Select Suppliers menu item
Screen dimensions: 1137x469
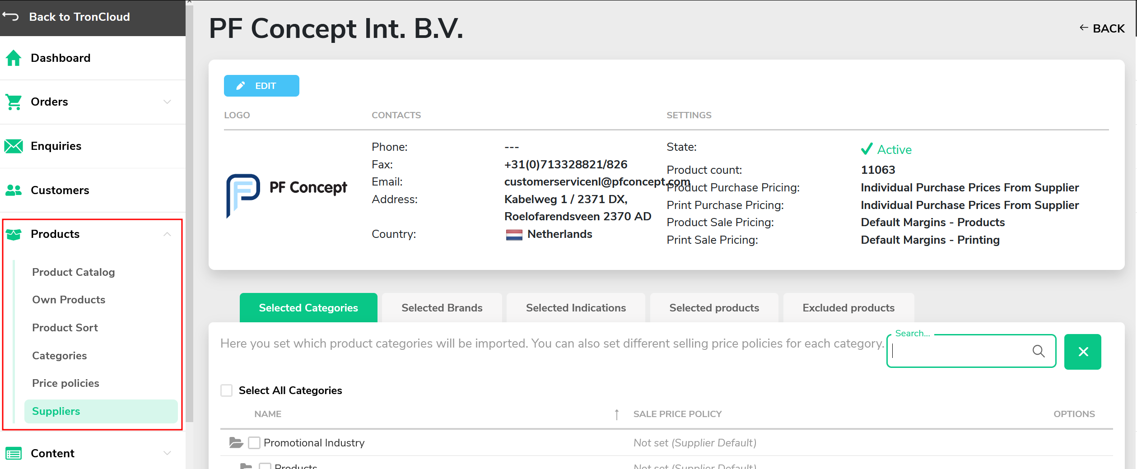click(x=101, y=411)
